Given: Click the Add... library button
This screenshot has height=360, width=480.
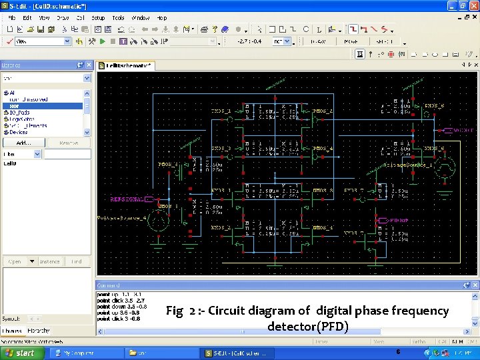Looking at the screenshot, I should click(x=23, y=143).
